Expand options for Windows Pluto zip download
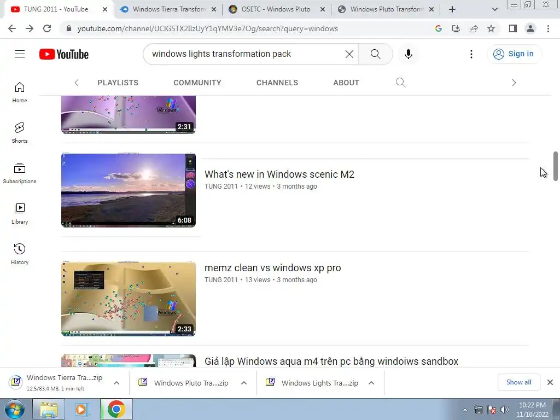This screenshot has height=420, width=560. (244, 383)
